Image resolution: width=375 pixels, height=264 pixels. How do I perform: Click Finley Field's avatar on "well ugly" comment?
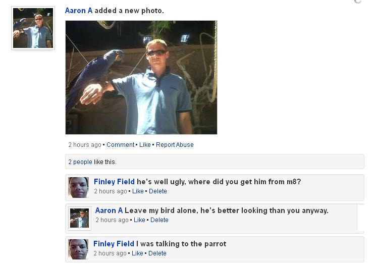pyautogui.click(x=78, y=187)
